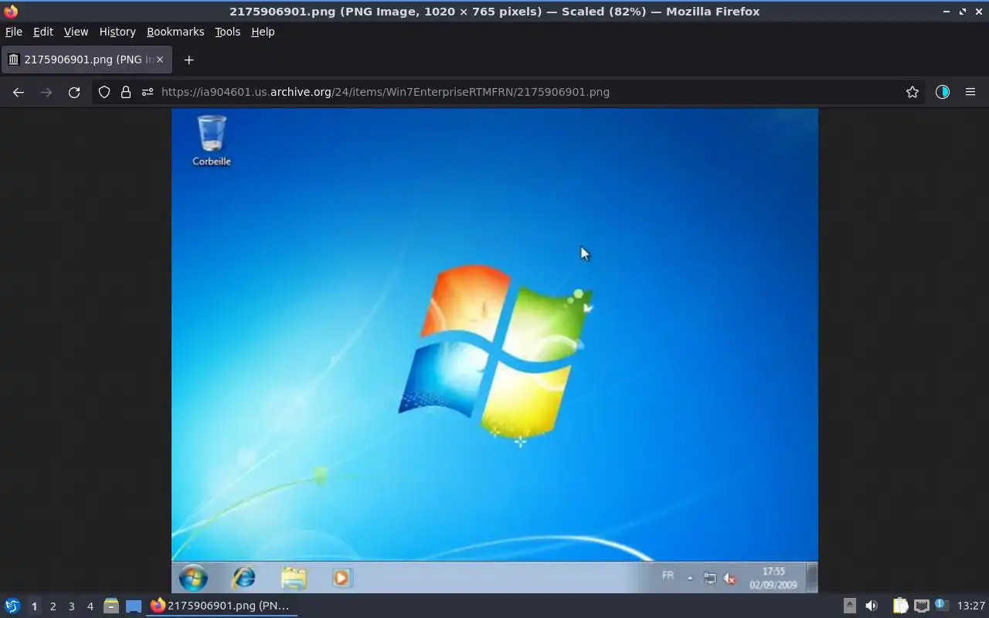Click the Windows 7 screenshot image

(494, 351)
